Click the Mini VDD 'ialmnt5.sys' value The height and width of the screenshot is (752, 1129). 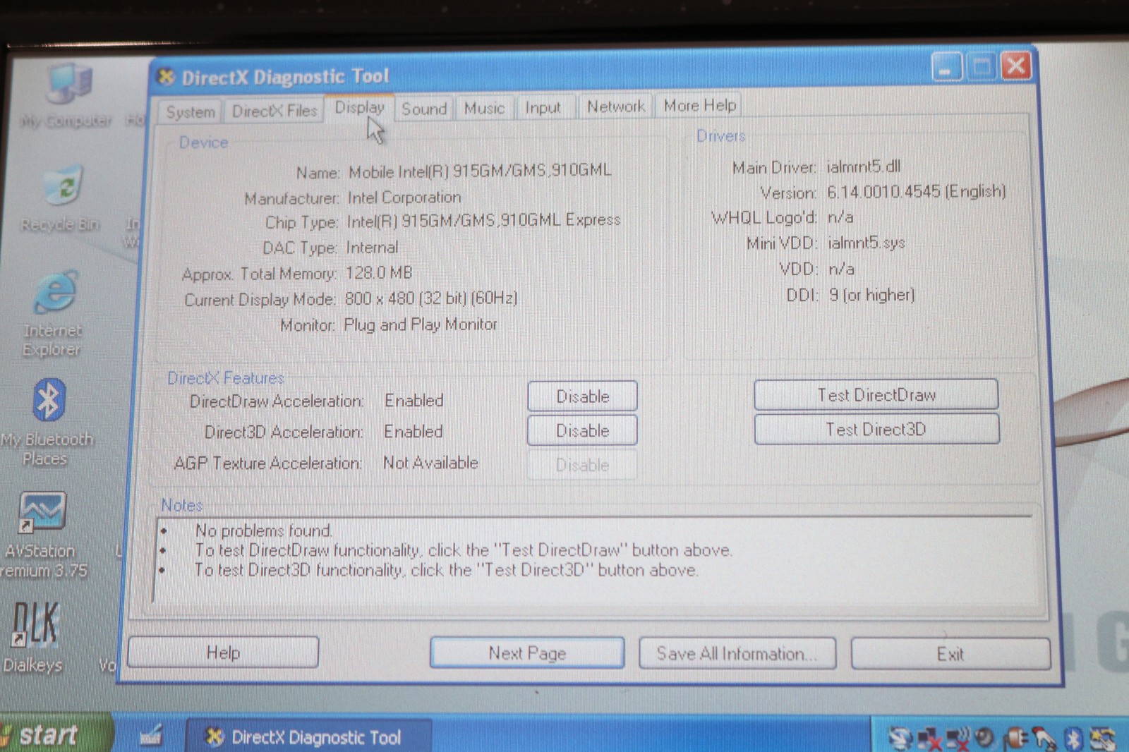(x=867, y=243)
